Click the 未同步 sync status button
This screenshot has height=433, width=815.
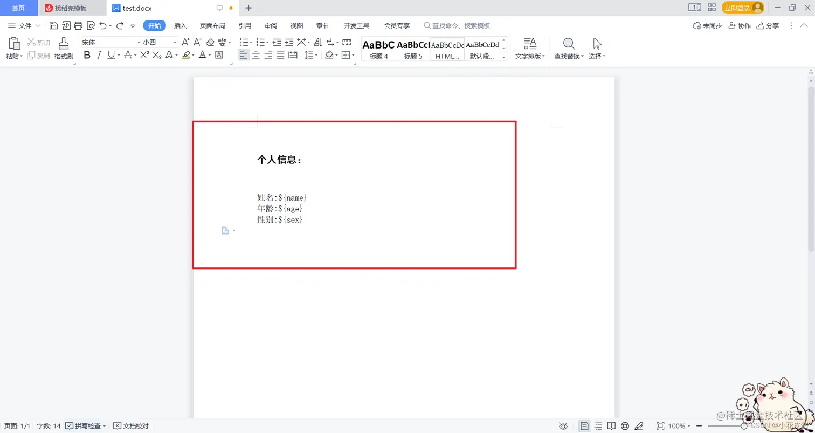[x=707, y=25]
